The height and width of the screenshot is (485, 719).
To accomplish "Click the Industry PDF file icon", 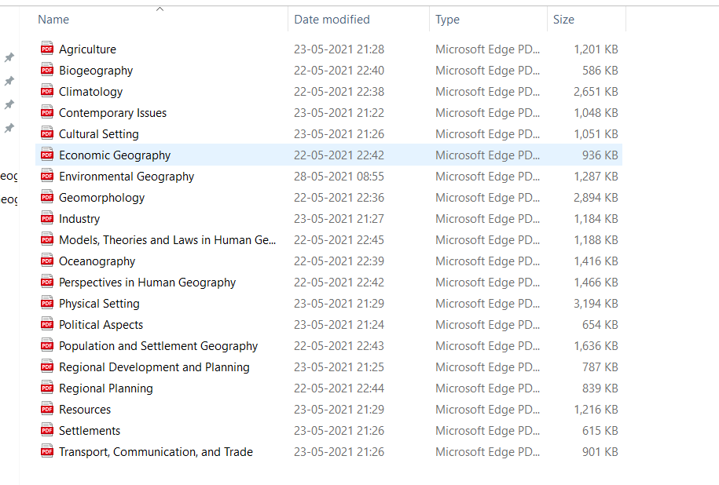I will 47,218.
